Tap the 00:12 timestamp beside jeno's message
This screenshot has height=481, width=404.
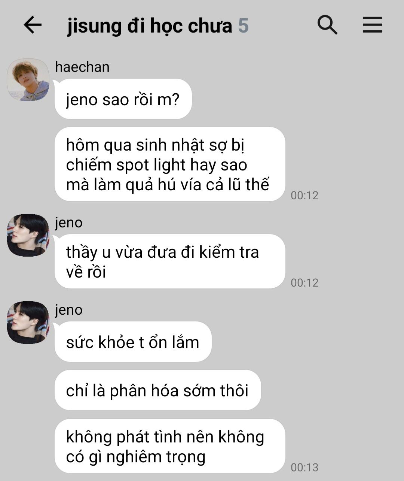pos(304,282)
